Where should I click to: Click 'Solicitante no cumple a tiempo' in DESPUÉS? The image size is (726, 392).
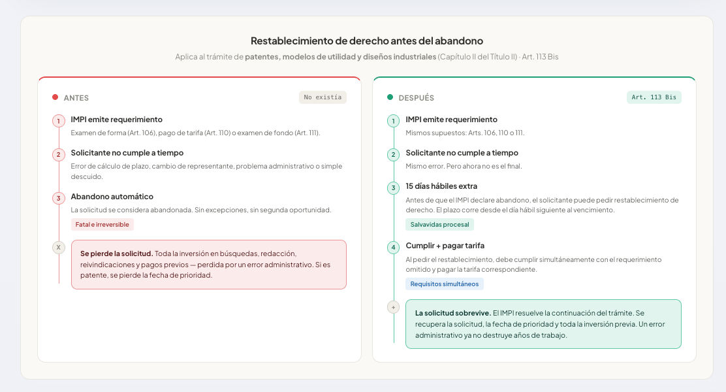462,153
